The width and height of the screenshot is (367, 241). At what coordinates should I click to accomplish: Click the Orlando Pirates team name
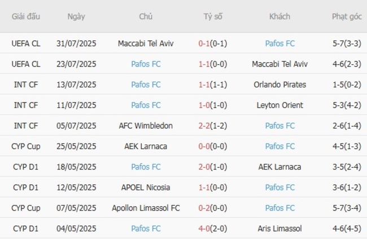click(279, 84)
